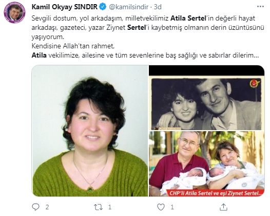This screenshot has height=216, width=270.
Task: Click the tweet text body to open
Action: pos(148,37)
